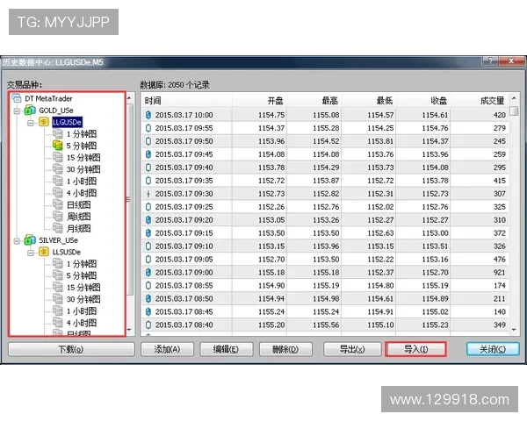Click the data table scrollbar thumb
527x421 pixels.
click(514, 111)
